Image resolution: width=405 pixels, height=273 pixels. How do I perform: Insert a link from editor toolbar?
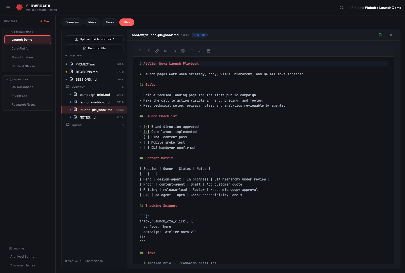(157, 51)
